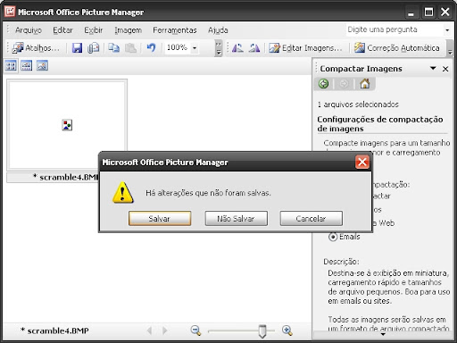Click the zoom in magnifier icon
Screen dimensions: 457x343
287,330
